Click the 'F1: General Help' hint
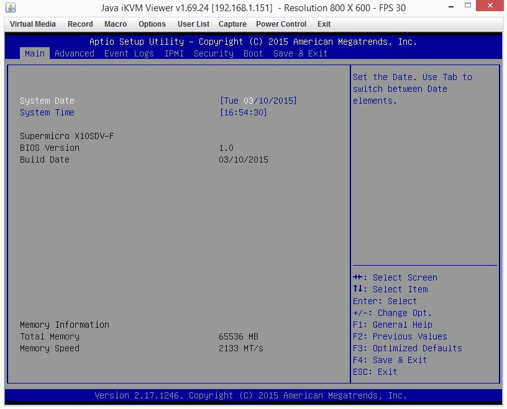 pyautogui.click(x=393, y=325)
